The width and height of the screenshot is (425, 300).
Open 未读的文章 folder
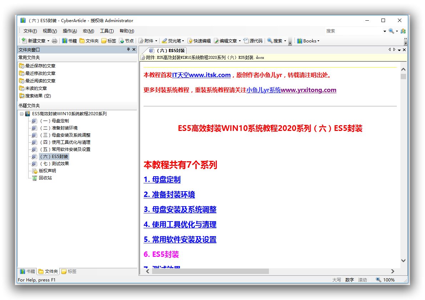(x=33, y=88)
